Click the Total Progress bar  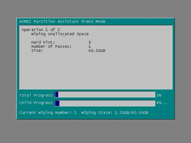105,94
